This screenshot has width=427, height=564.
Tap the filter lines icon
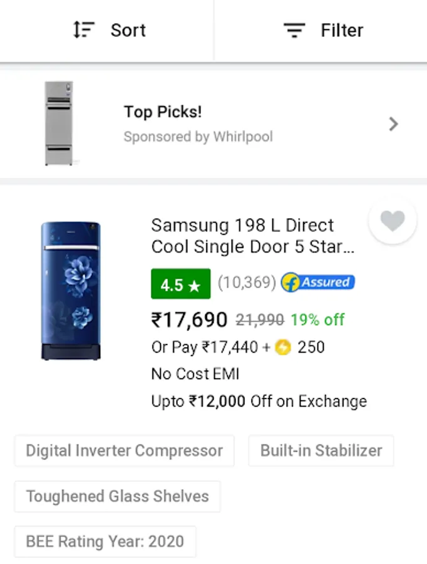(294, 30)
